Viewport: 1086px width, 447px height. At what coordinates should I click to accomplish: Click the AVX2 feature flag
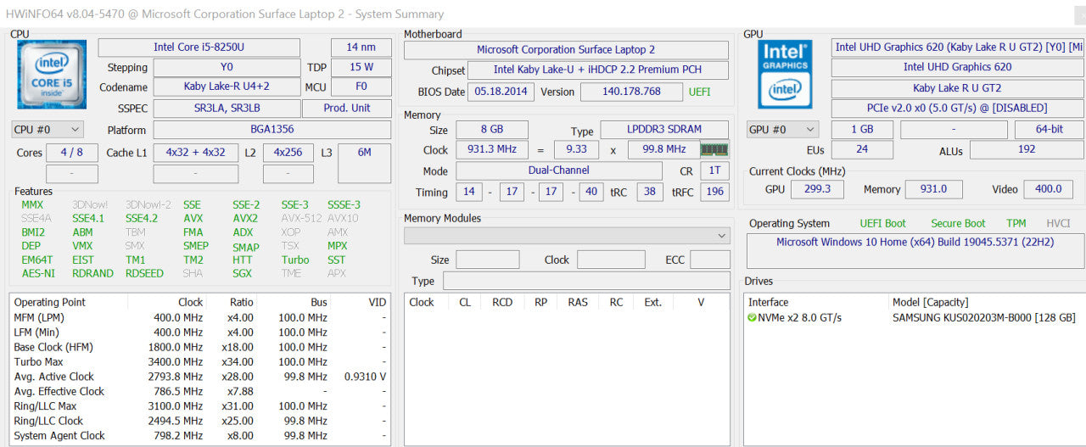pos(245,218)
